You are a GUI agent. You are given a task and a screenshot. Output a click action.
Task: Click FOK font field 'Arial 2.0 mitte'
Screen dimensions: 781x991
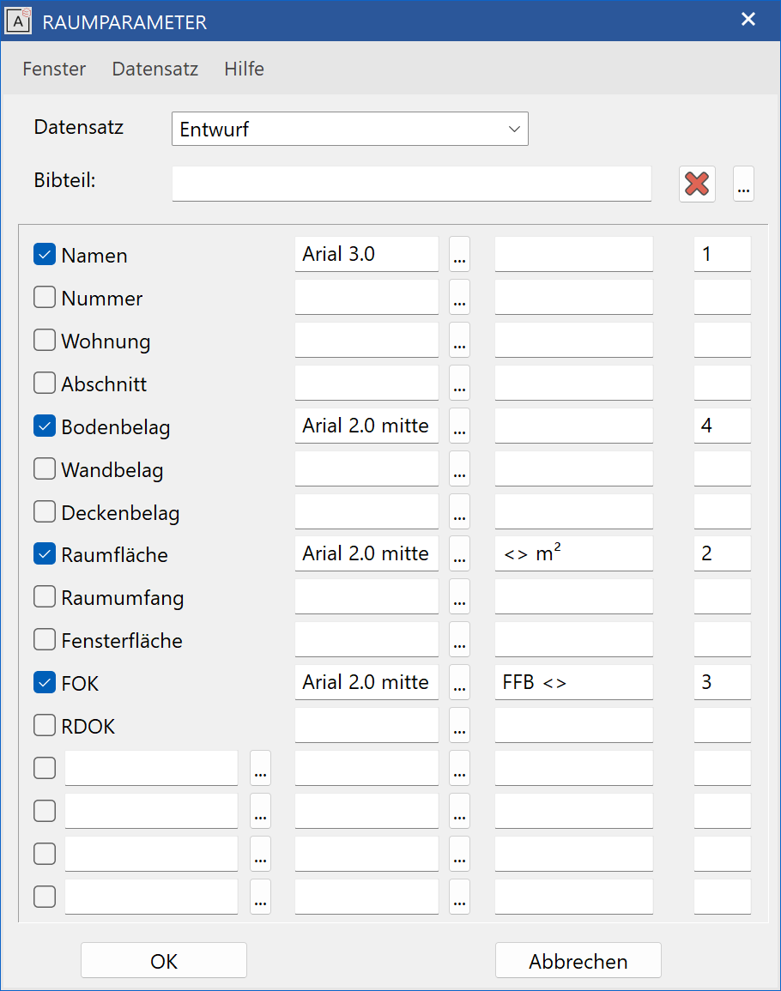[366, 682]
